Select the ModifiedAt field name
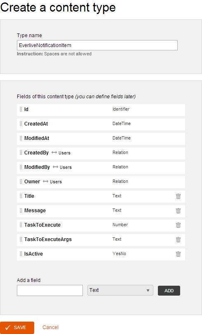The height and width of the screenshot is (334, 202). [x=37, y=138]
